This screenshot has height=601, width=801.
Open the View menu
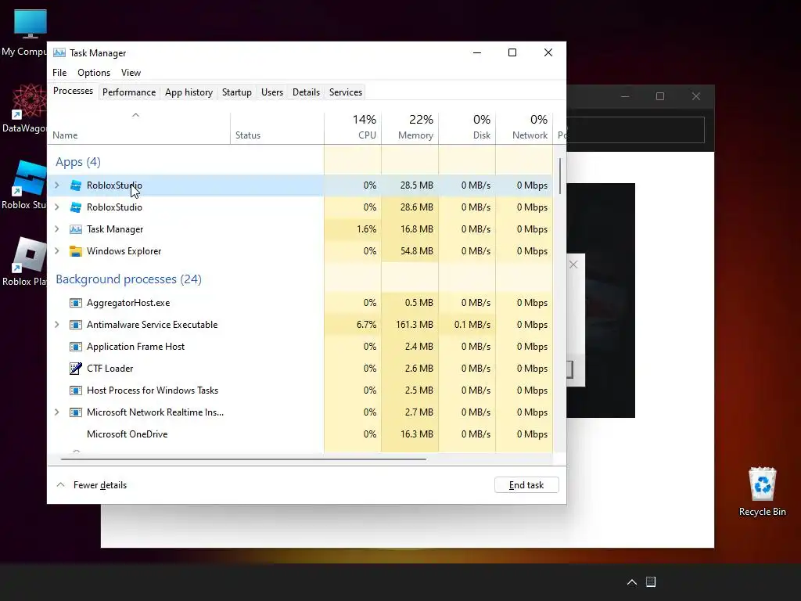[x=131, y=73]
